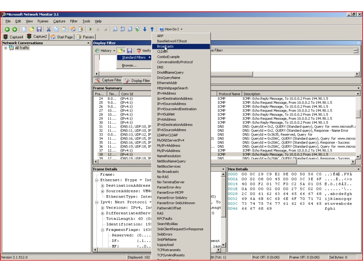The width and height of the screenshot is (363, 272).
Task: Open the Tools menu
Action: [x=86, y=21]
